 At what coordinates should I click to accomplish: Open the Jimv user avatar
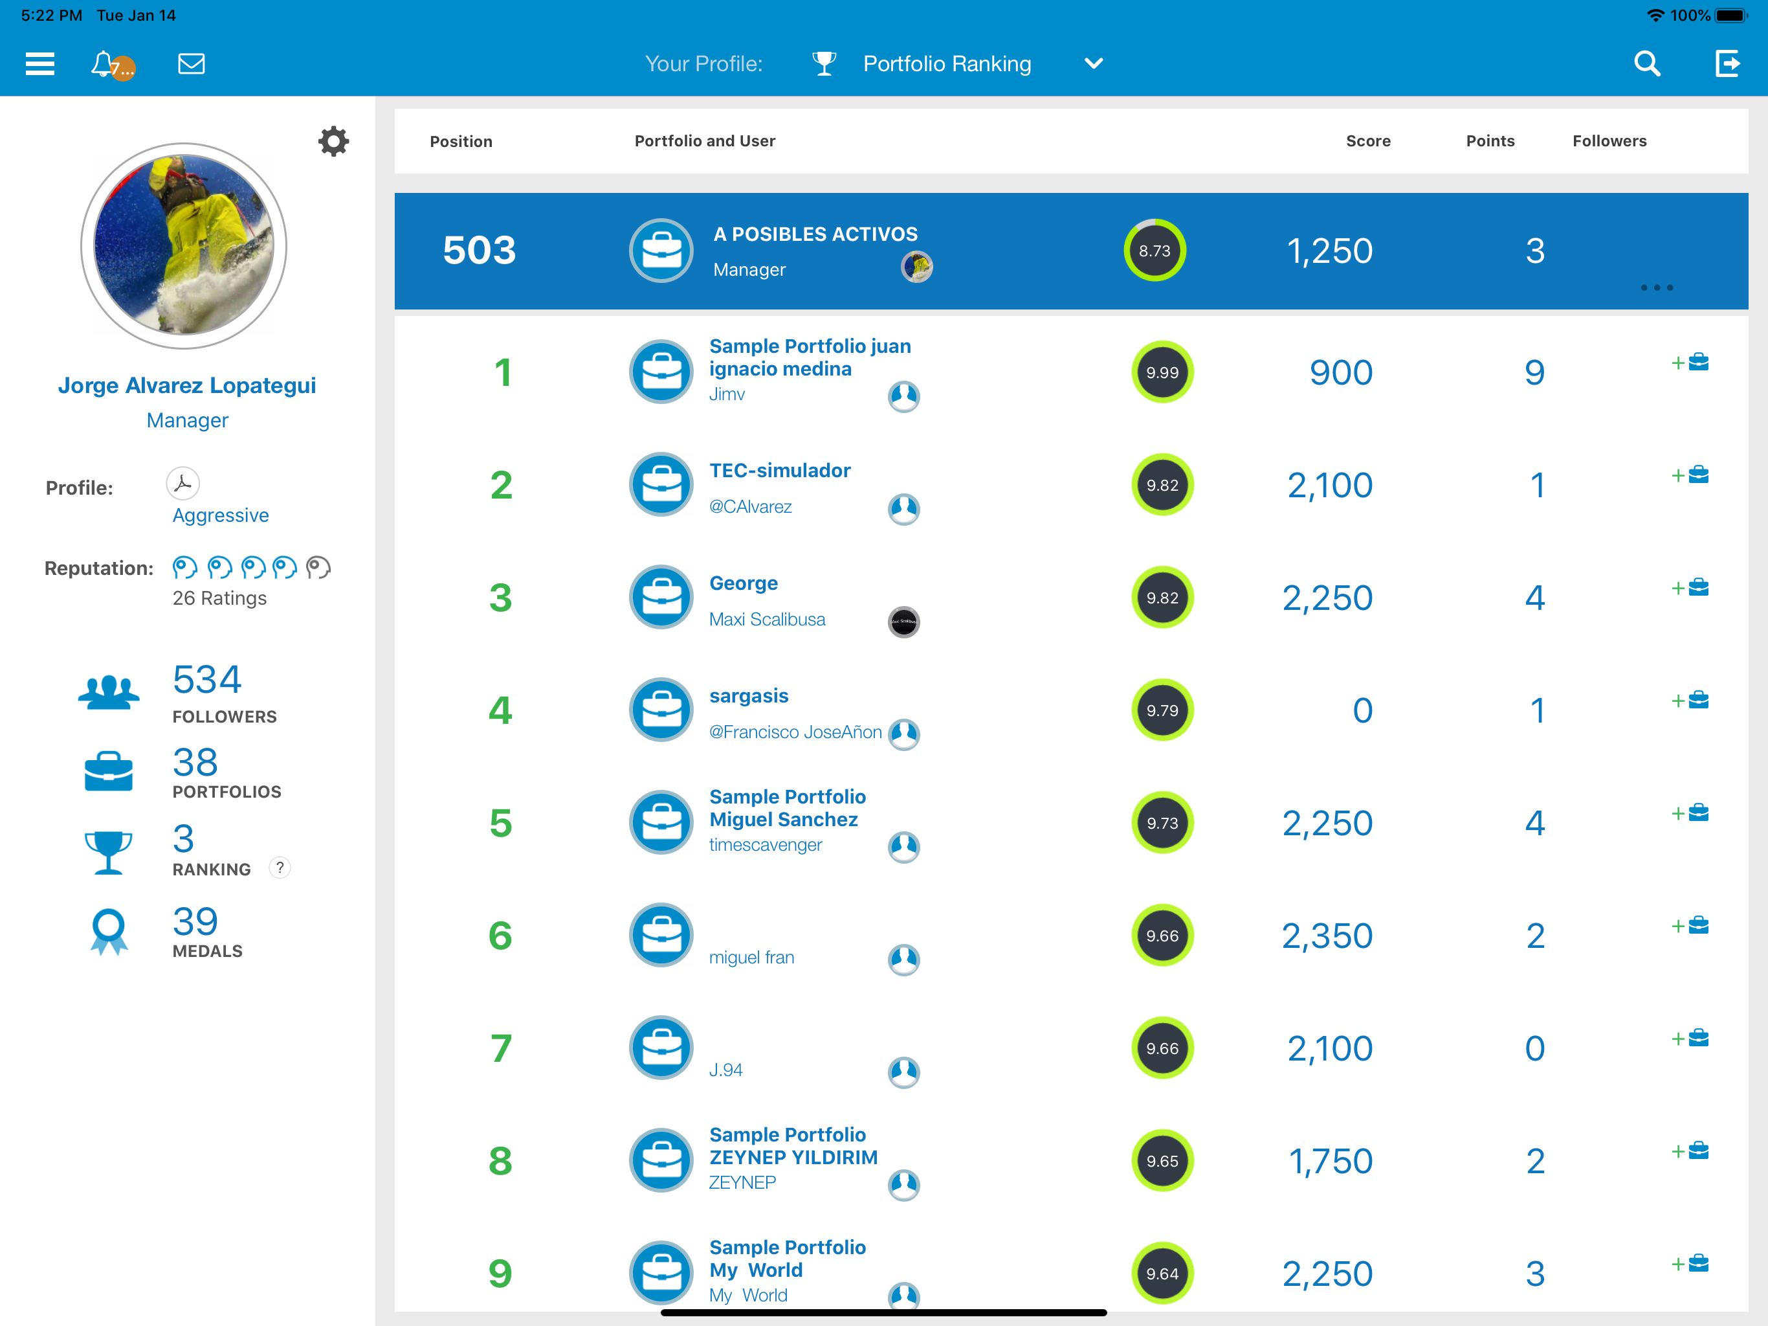coord(904,397)
